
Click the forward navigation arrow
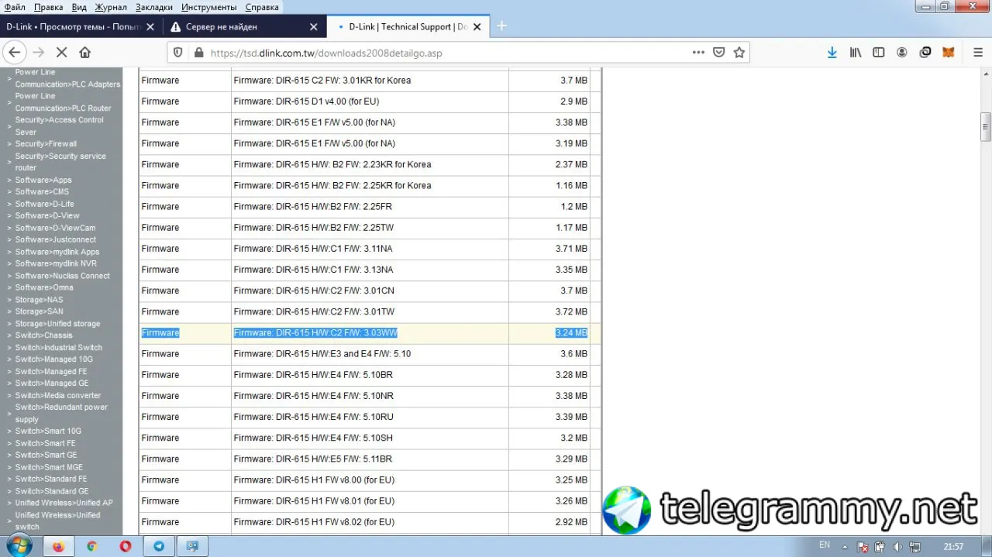39,53
